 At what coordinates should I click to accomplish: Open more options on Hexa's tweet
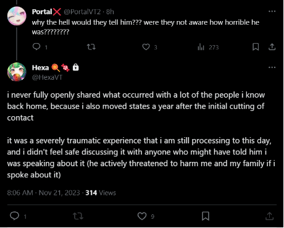point(272,67)
